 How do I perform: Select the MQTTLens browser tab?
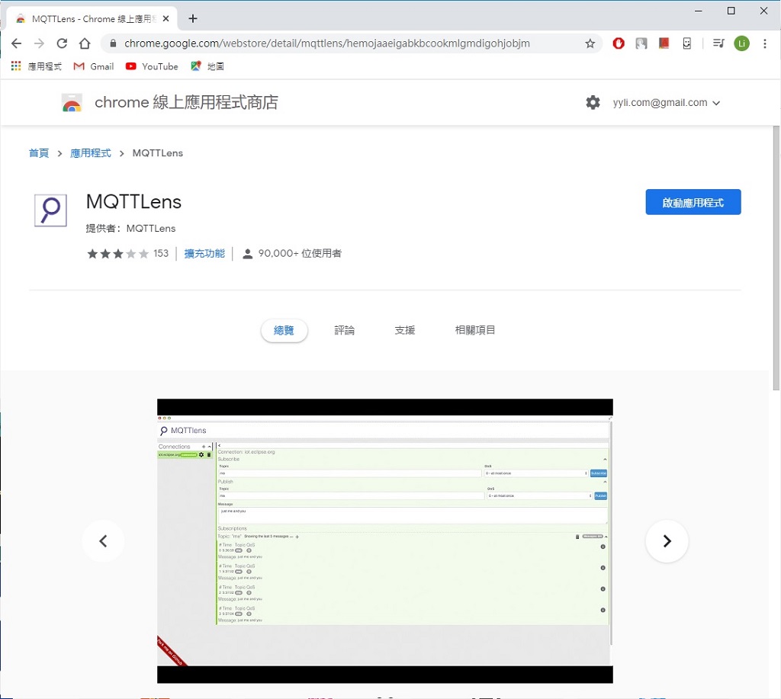click(x=92, y=18)
